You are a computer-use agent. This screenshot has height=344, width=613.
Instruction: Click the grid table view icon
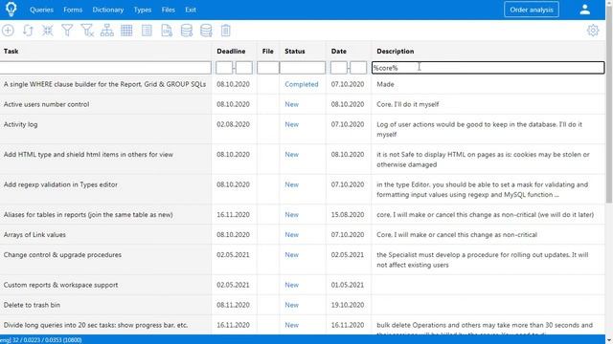click(126, 31)
